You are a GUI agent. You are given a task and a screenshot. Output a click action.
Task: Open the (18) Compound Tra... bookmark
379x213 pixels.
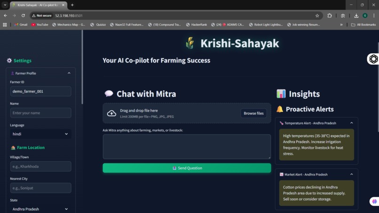coord(165,24)
